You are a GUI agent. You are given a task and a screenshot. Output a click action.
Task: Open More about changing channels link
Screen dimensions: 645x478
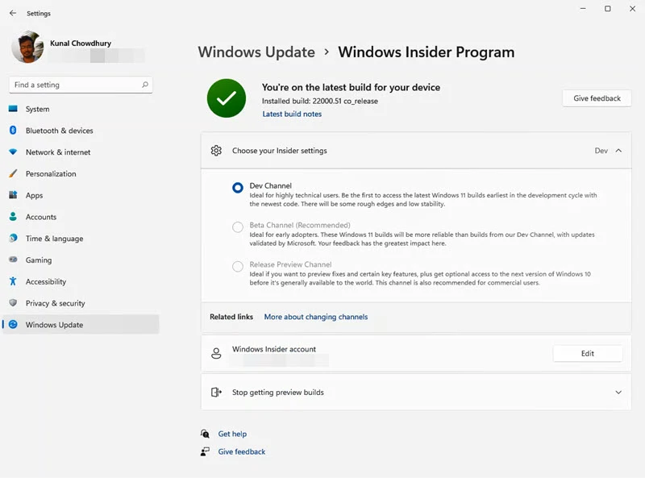(x=316, y=317)
